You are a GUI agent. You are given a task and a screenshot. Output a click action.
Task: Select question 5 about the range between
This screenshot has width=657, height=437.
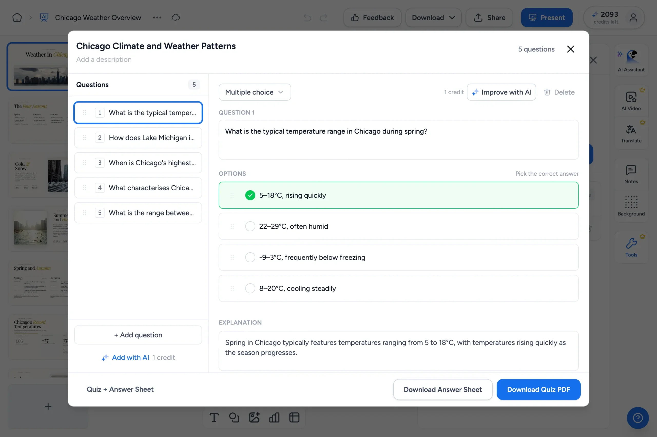point(138,213)
